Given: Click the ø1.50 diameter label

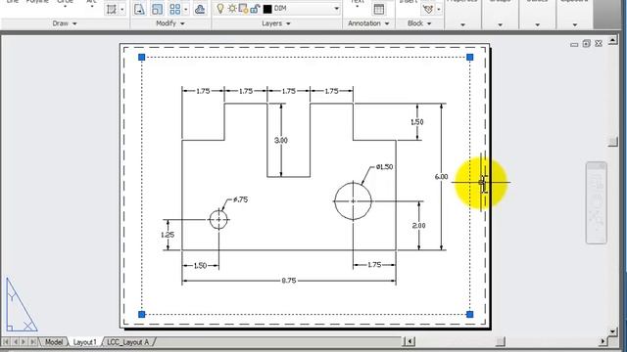Looking at the screenshot, I should pyautogui.click(x=384, y=167).
